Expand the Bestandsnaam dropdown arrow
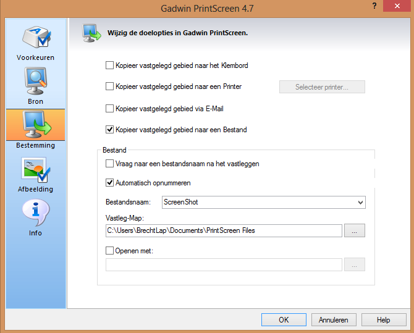The image size is (414, 333). pos(360,203)
